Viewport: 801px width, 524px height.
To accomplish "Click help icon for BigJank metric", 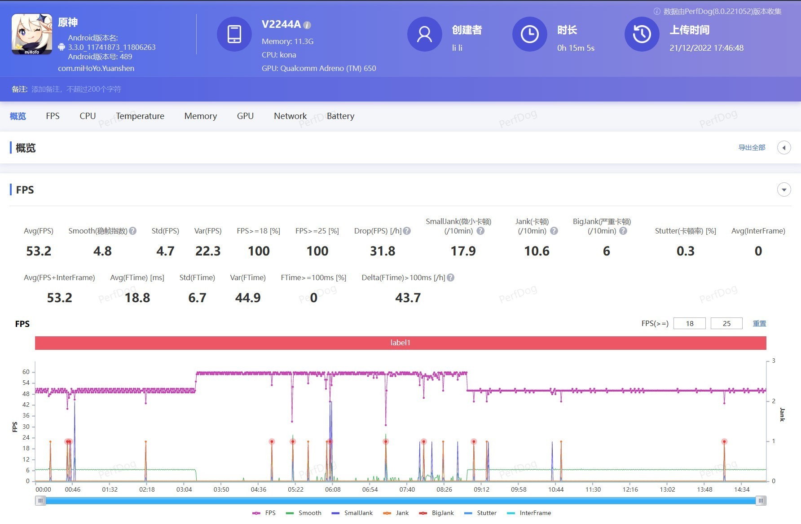I will coord(623,231).
